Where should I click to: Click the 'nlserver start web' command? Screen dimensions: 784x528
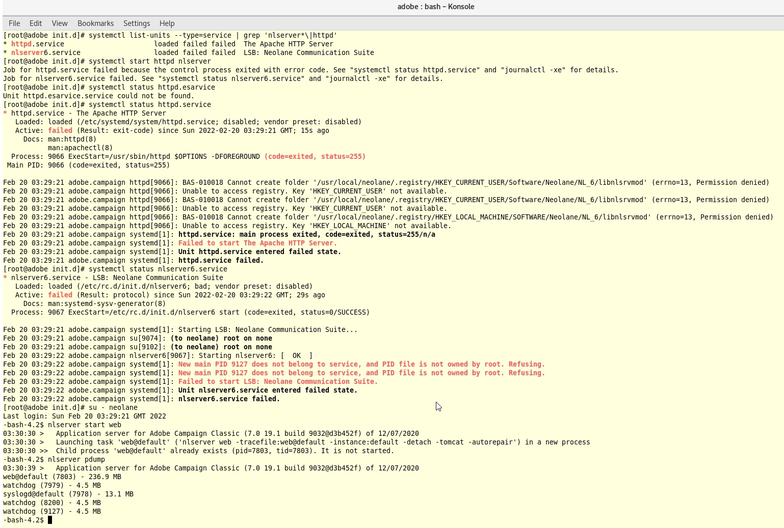click(85, 425)
